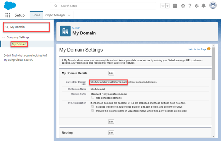Open the Trailhead guidance icon
The width and height of the screenshot is (221, 141).
tap(183, 6)
